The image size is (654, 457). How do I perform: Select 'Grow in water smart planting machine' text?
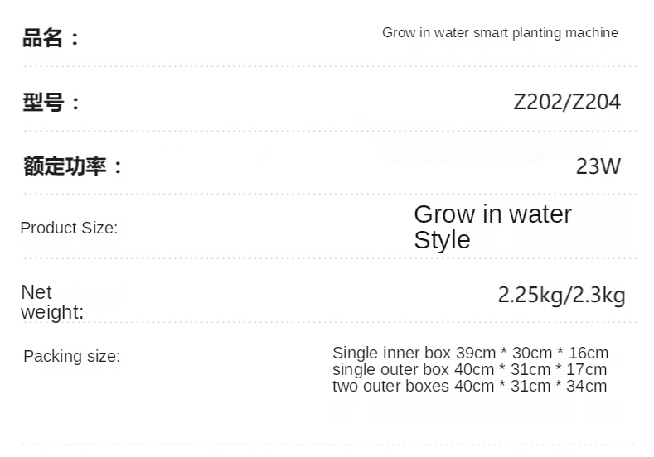click(x=500, y=33)
